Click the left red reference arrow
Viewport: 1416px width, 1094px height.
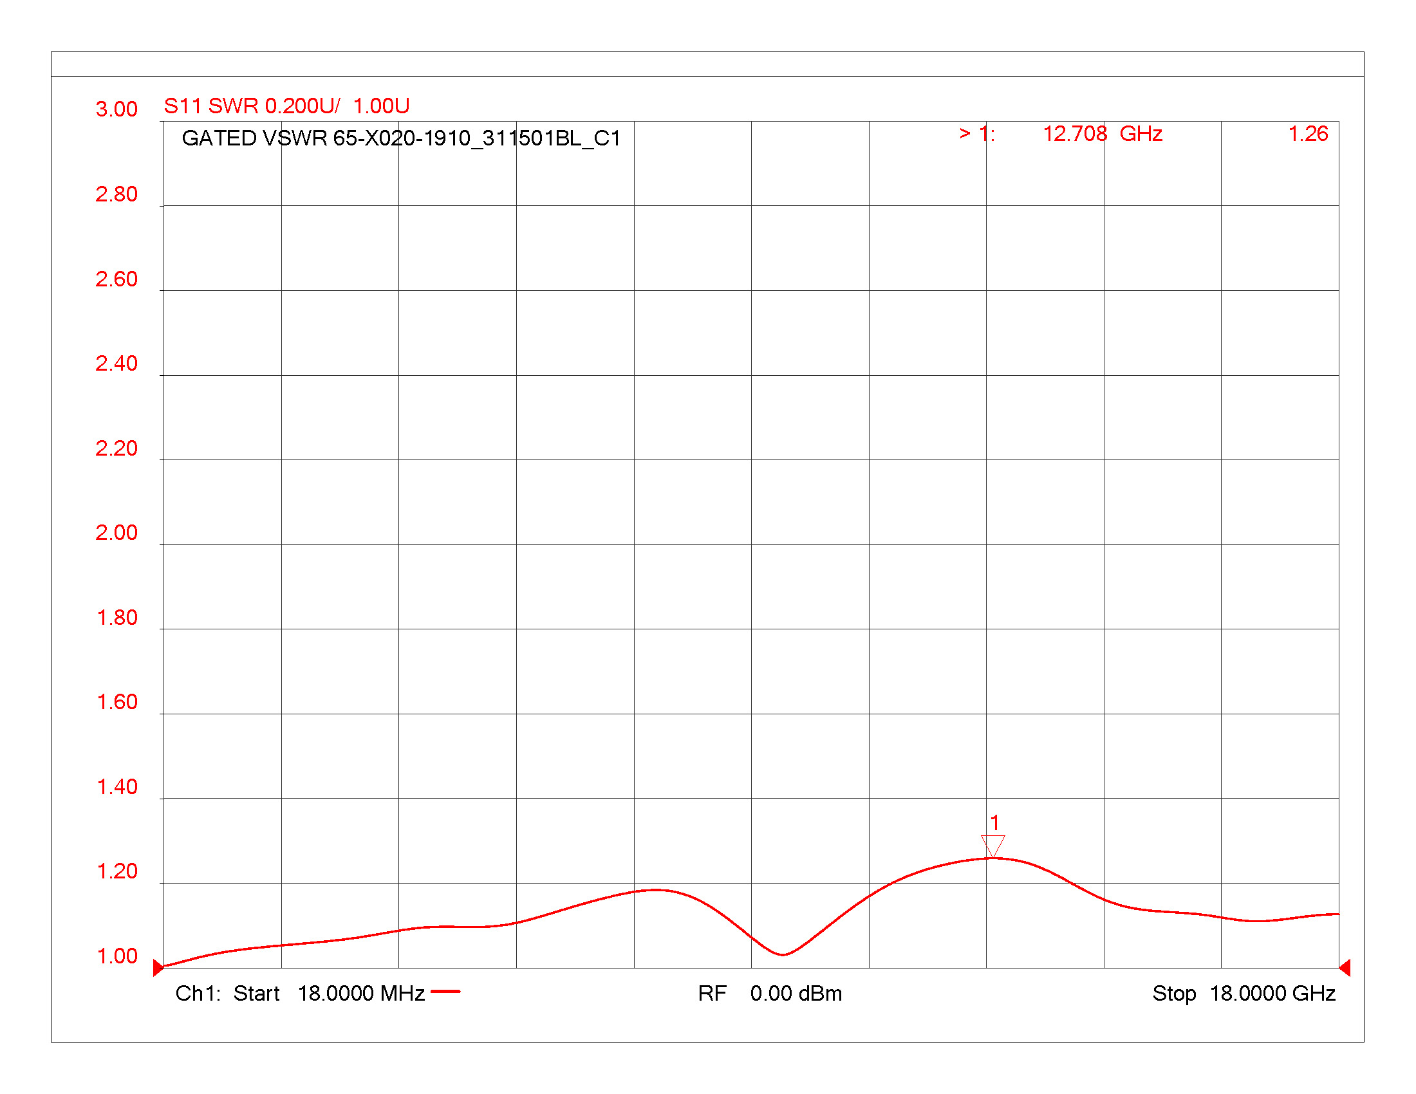158,968
